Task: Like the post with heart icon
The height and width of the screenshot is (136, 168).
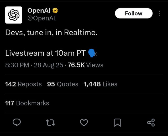Action: click(84, 123)
